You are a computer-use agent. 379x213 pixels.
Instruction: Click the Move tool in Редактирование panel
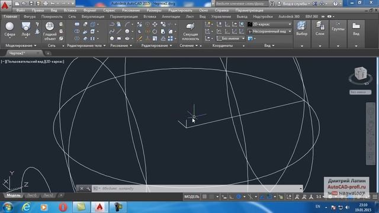(155, 24)
